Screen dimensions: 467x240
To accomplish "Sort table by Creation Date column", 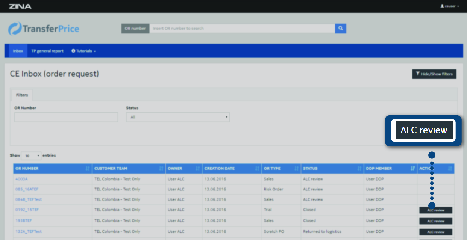I will 231,169.
